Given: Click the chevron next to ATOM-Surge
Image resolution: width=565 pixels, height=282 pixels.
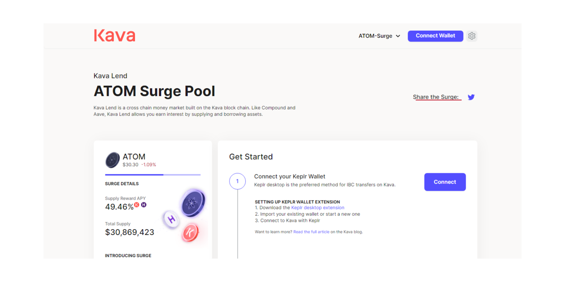Looking at the screenshot, I should coord(398,36).
